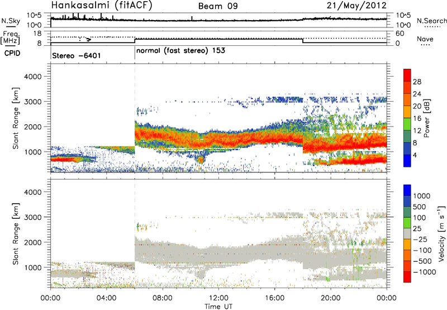Click 'normal (fast stereo) 153' text
Image resolution: width=447 pixels, height=310 pixels.
tap(180, 51)
